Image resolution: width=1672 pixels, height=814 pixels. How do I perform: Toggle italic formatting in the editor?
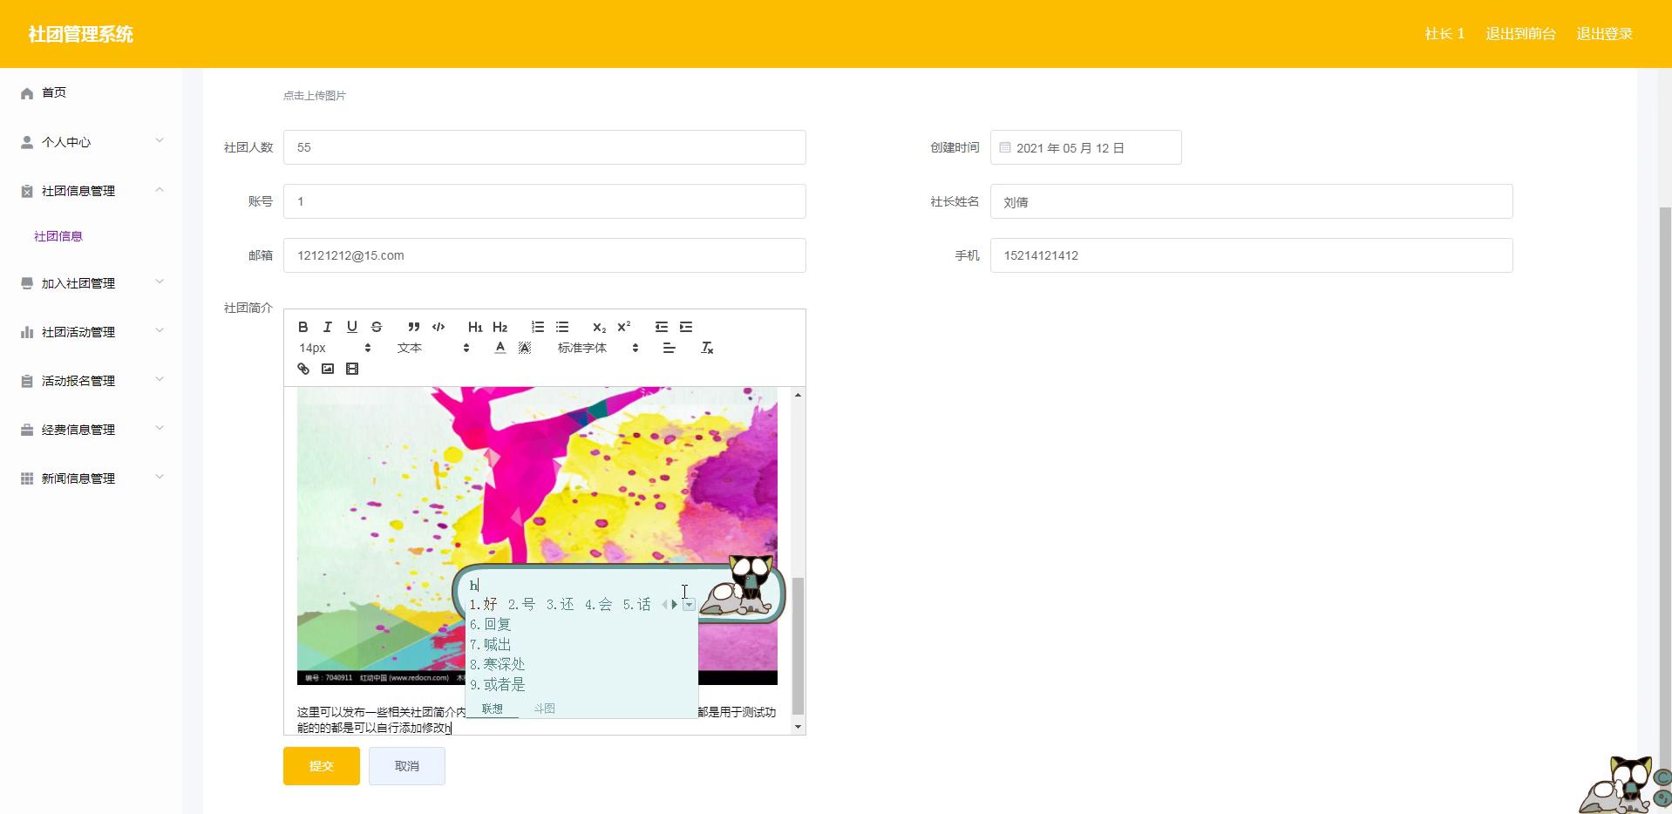(x=327, y=327)
